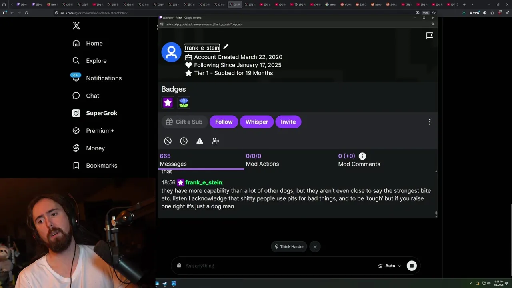Click the purple star subscriber badge
This screenshot has width=512, height=288.
(168, 103)
